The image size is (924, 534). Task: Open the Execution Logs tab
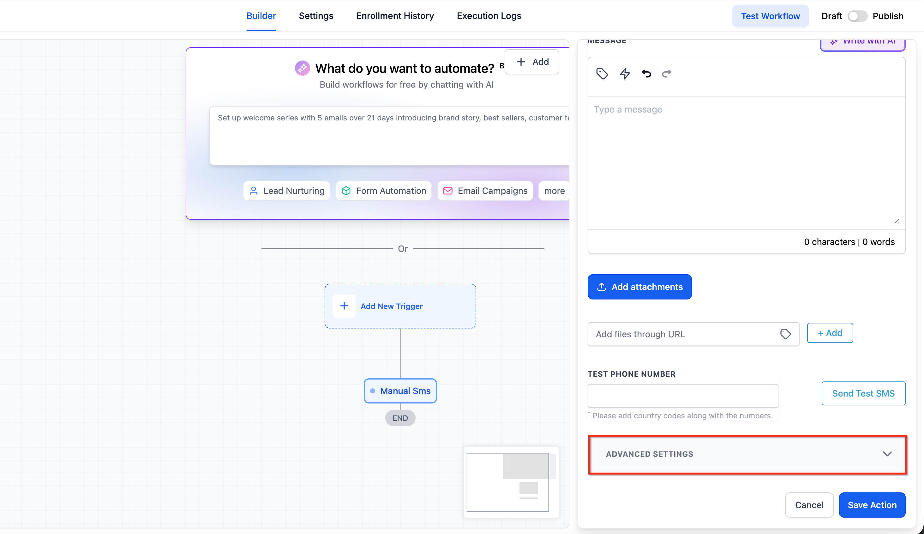pos(489,16)
